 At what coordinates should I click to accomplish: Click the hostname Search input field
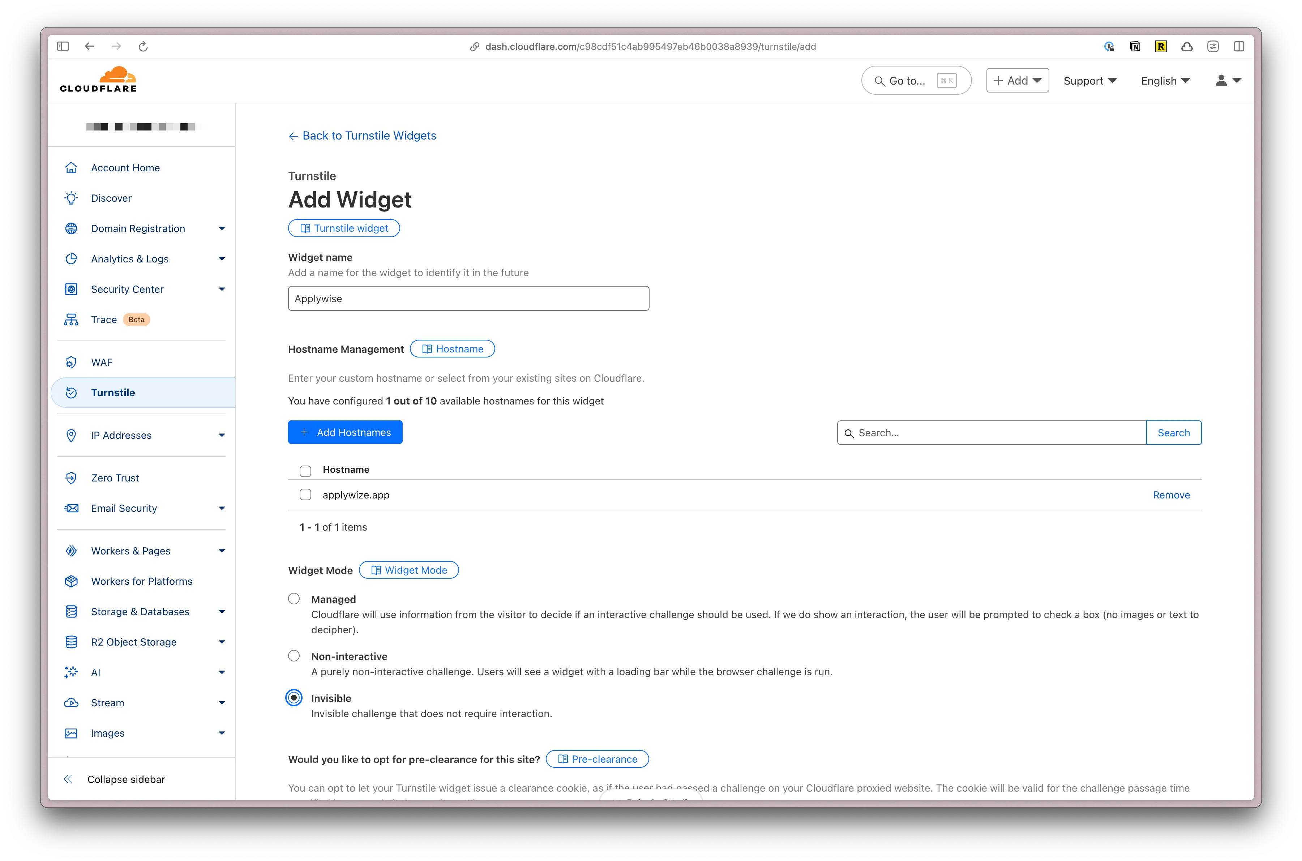click(992, 433)
